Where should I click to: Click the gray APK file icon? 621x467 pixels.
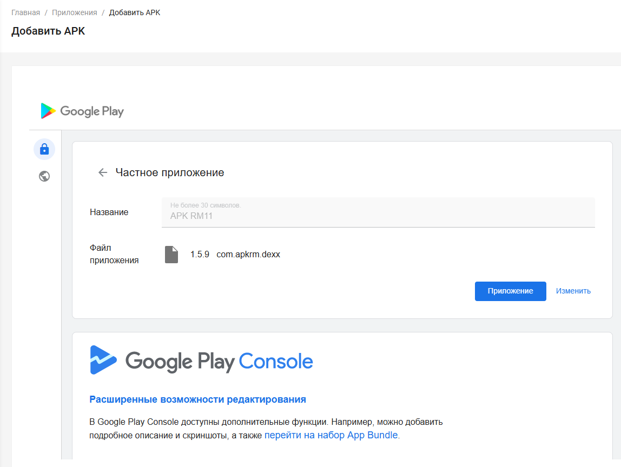(171, 255)
